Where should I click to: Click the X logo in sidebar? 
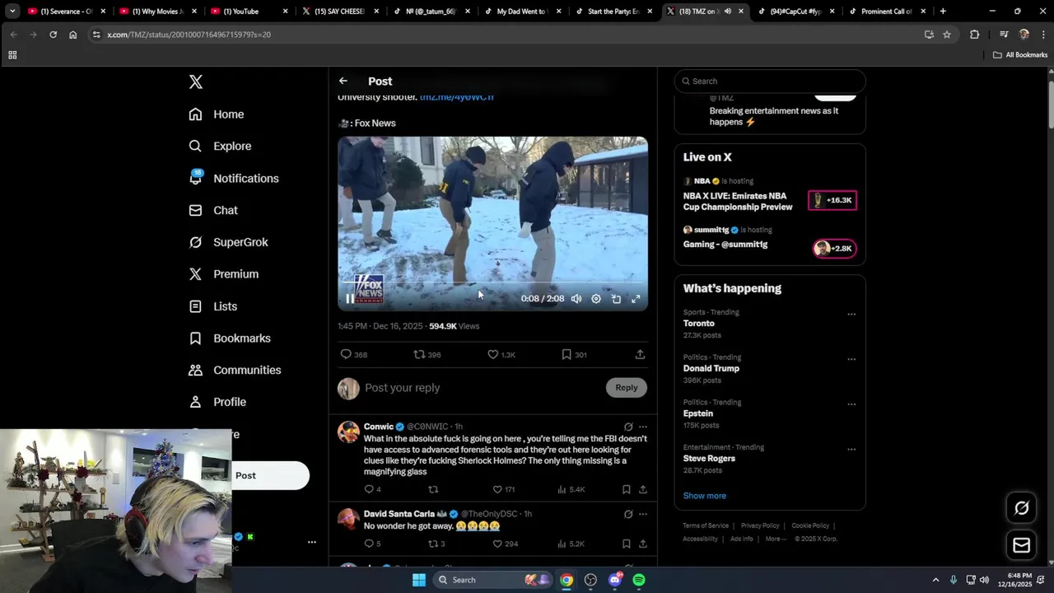click(x=196, y=82)
